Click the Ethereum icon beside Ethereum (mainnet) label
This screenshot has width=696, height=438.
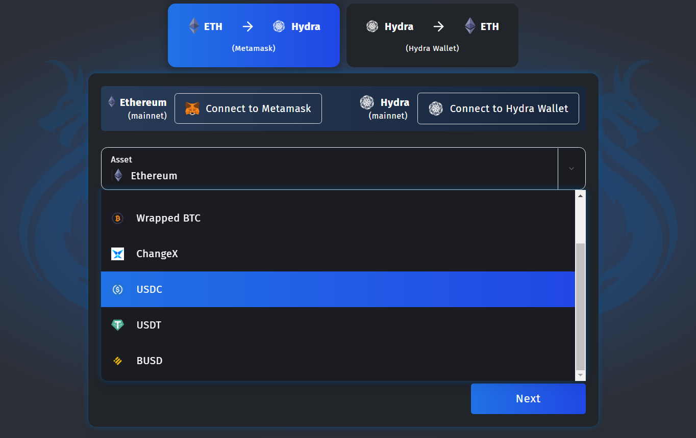[112, 102]
